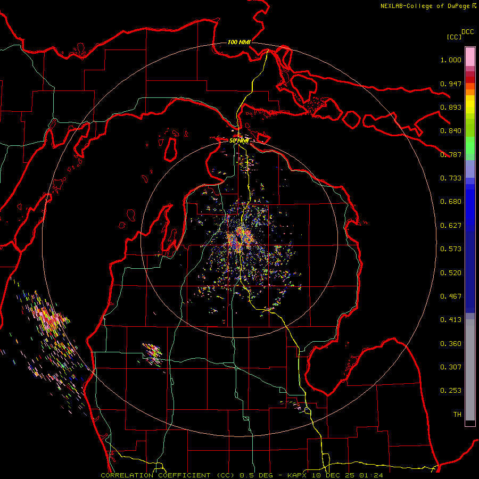The height and width of the screenshot is (479, 479).
Task: Click the 0.520 value on color scale
Action: 451,273
